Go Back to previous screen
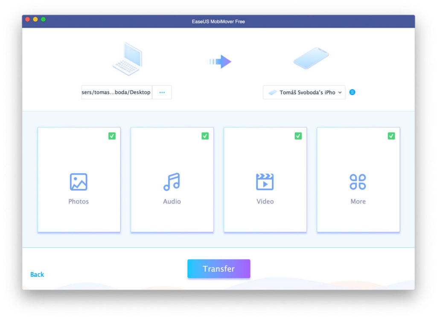The height and width of the screenshot is (319, 437). coord(37,274)
